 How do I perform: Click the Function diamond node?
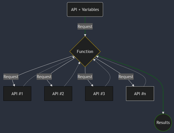tap(85, 51)
